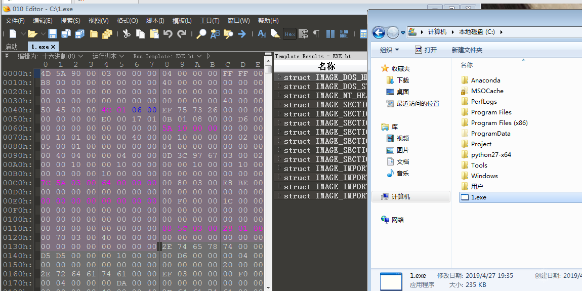Image resolution: width=582 pixels, height=291 pixels.
Task: Open the 运行脚本 dropdown
Action: (108, 56)
